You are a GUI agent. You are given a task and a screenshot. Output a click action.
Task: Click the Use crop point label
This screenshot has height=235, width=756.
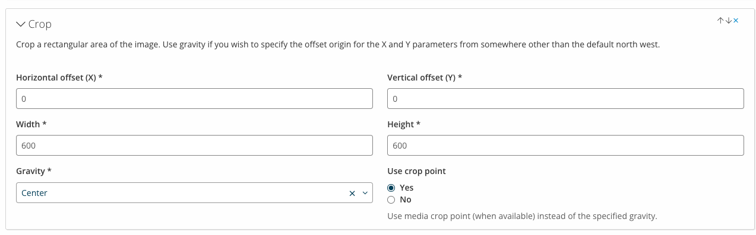tap(416, 171)
